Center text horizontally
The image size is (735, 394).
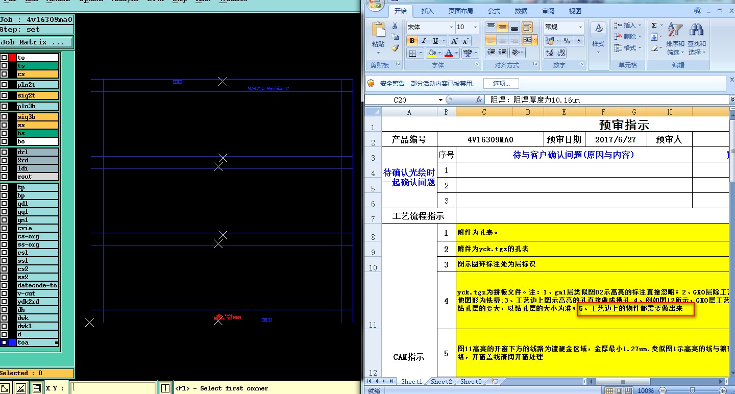pos(503,40)
